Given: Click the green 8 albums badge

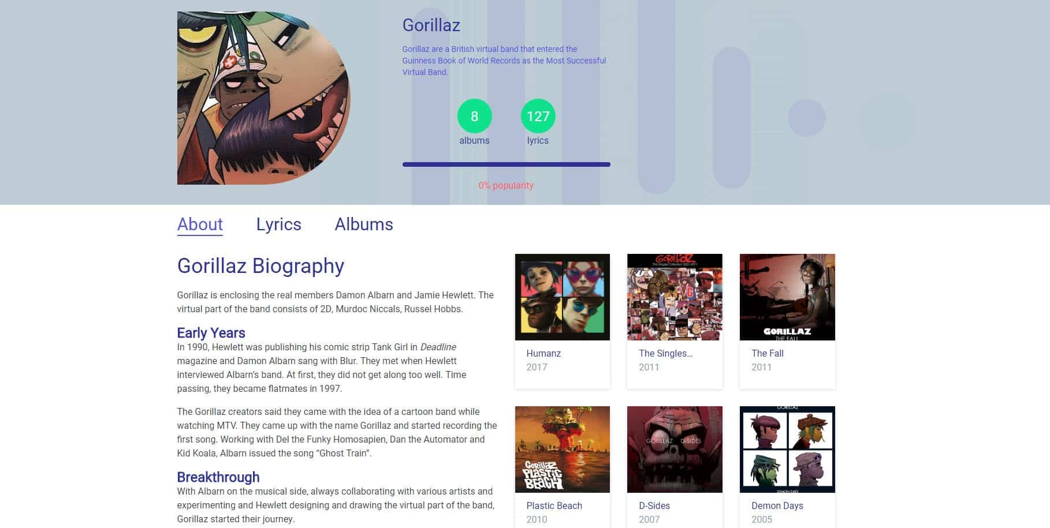Looking at the screenshot, I should [x=475, y=116].
